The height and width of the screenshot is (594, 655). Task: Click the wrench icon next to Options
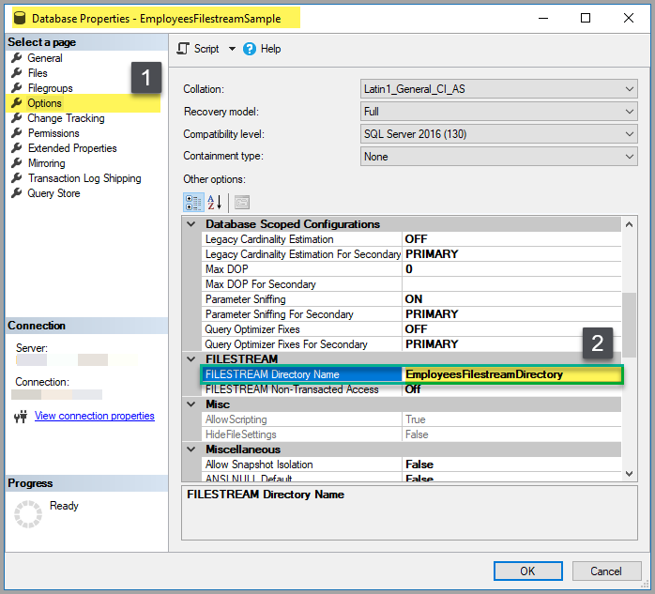point(17,103)
